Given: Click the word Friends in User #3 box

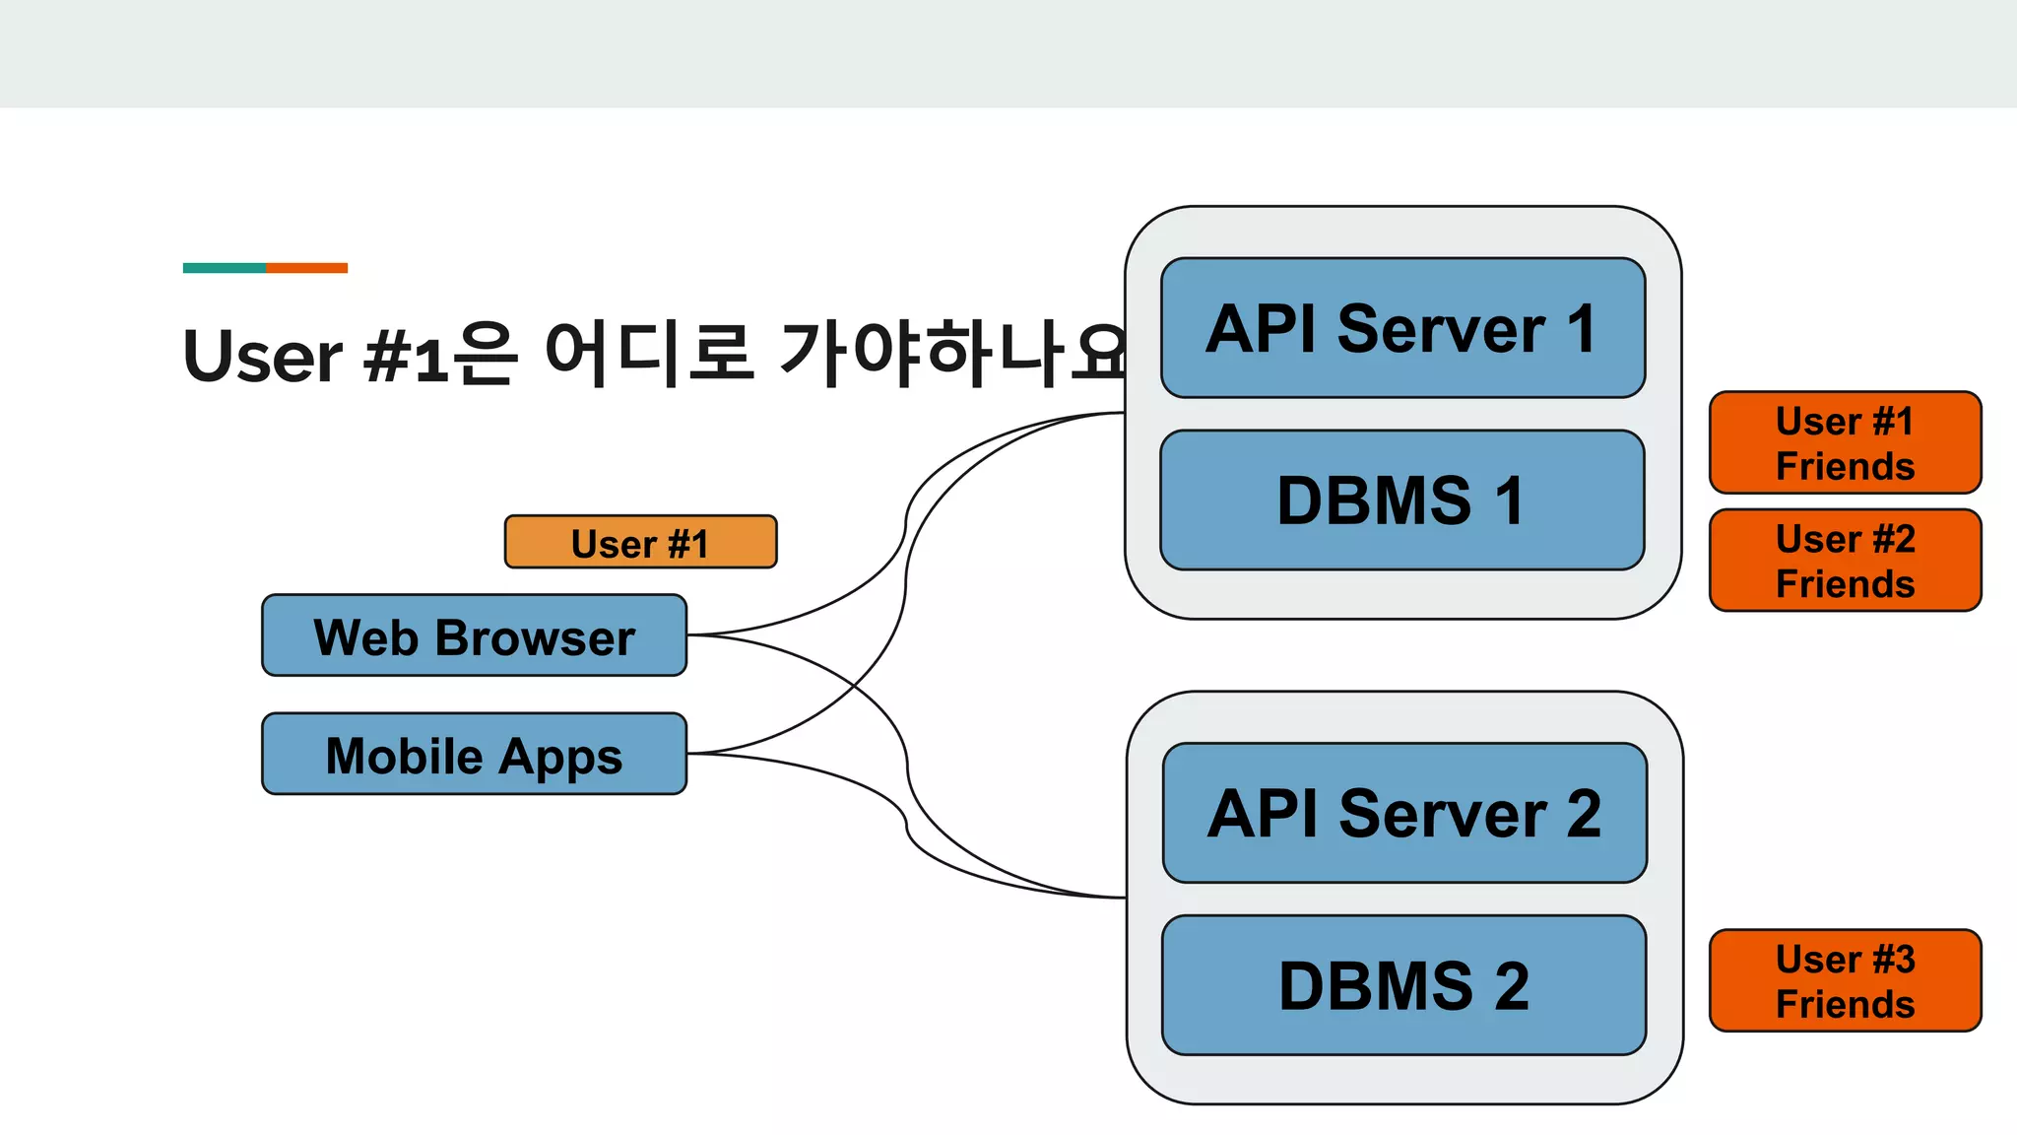Looking at the screenshot, I should tap(1845, 1004).
